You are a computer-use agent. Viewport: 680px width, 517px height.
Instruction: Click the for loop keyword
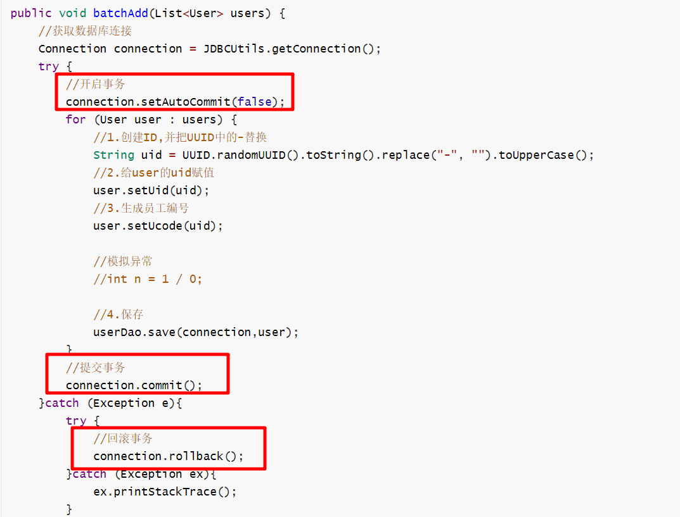(75, 120)
